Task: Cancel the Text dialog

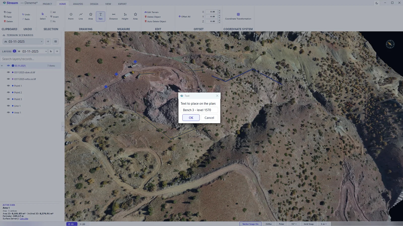Action: point(209,118)
